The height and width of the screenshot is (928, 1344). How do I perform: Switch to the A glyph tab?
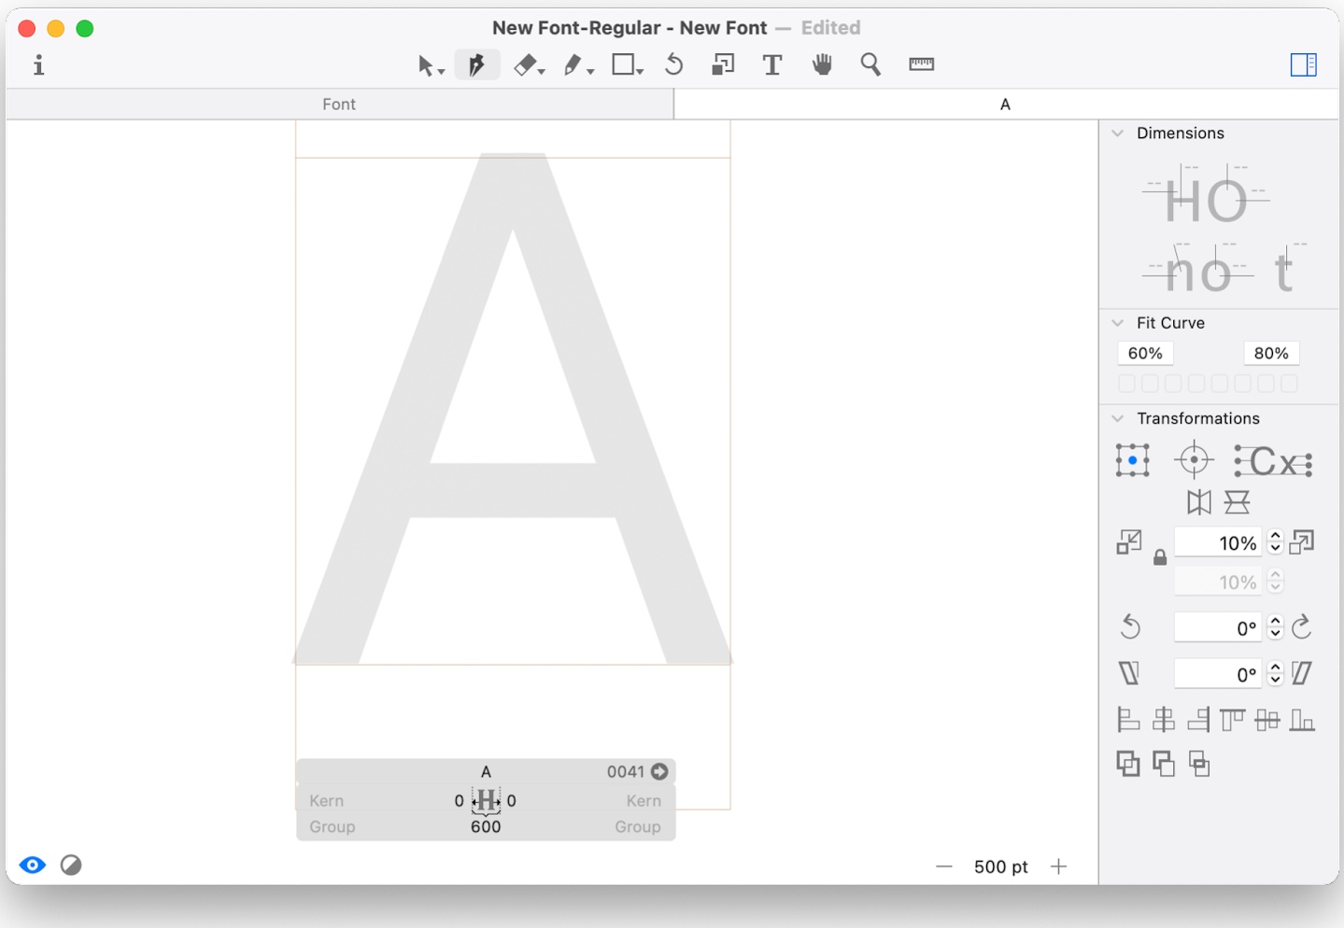click(x=1005, y=105)
